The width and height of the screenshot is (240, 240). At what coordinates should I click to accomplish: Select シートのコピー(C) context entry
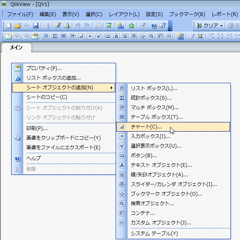click(64, 97)
